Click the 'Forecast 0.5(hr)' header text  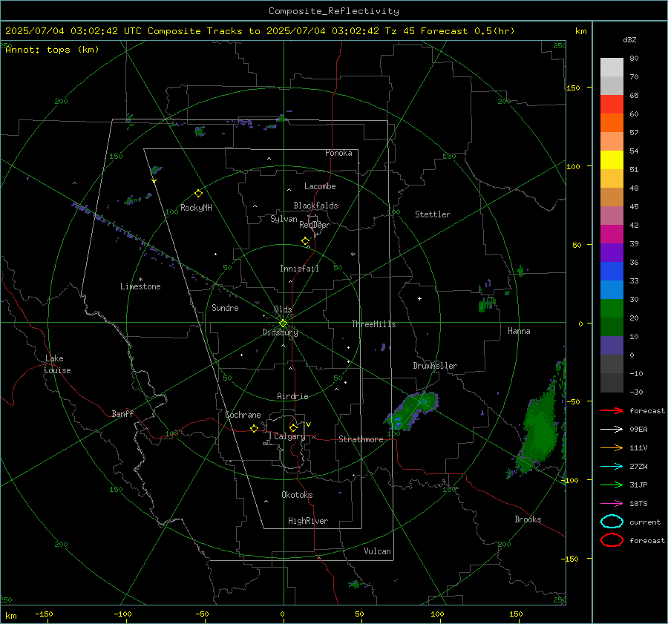[x=468, y=31]
